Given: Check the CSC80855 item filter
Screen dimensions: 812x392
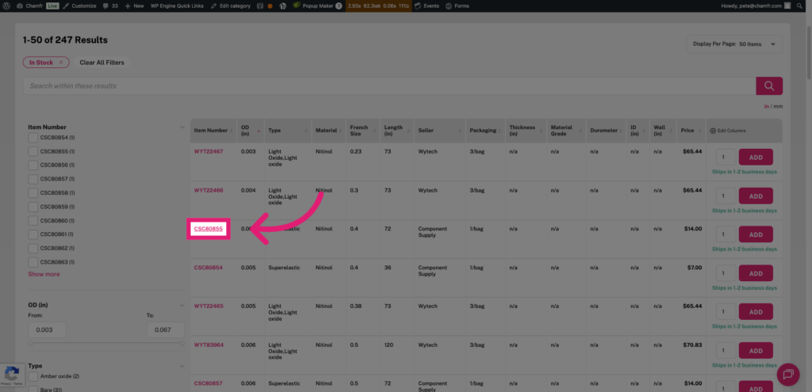Looking at the screenshot, I should [x=33, y=151].
